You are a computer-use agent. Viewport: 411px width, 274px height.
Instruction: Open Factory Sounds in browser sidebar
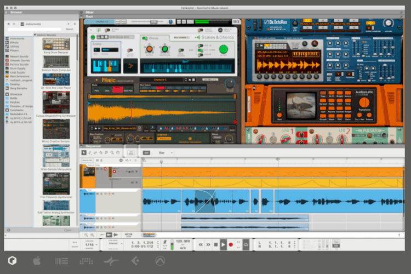[x=19, y=64]
